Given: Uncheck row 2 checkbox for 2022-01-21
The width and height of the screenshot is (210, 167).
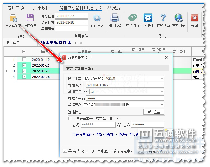Looking at the screenshot, I should 24,65.
